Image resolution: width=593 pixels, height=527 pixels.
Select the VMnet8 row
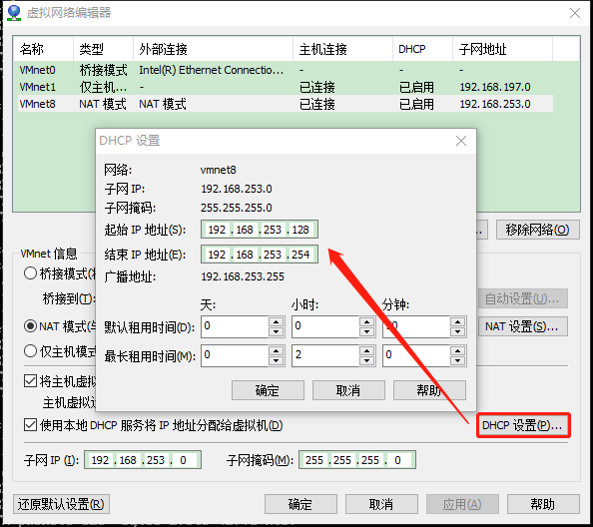pos(286,104)
